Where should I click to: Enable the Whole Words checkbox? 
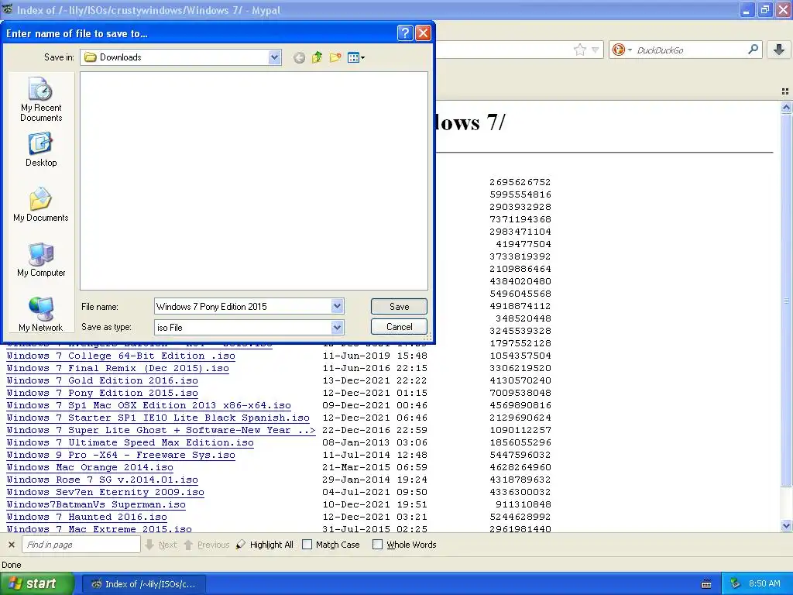coord(377,545)
